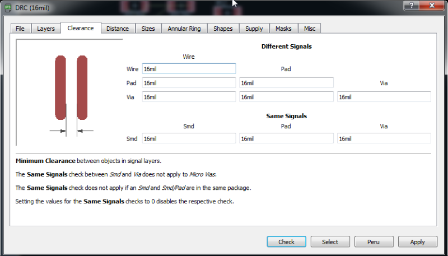Close the DRC dialog window
Screen dimensions: 448x256
[431, 5]
